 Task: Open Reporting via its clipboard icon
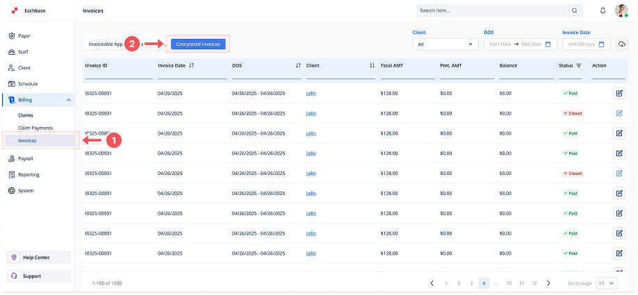(x=12, y=175)
